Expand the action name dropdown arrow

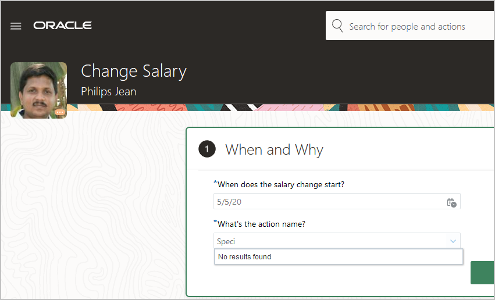coord(453,241)
